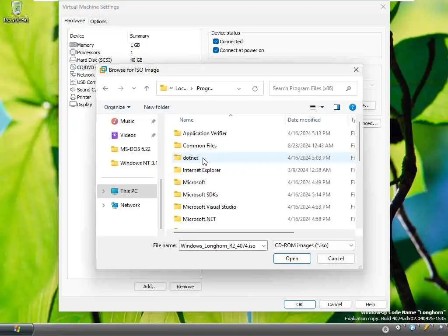
Task: Go up one folder level arrow
Action: pyautogui.click(x=147, y=88)
